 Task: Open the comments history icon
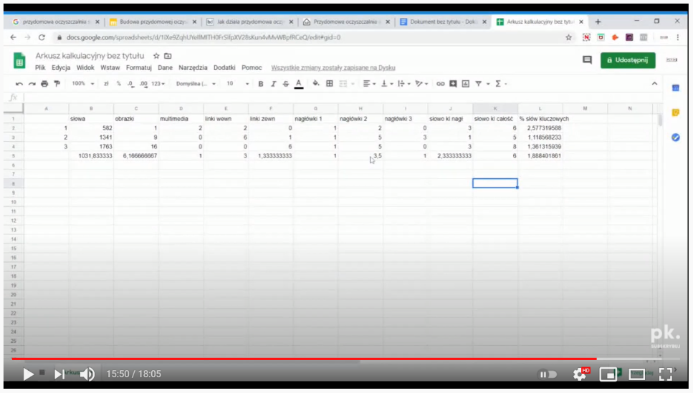point(587,60)
